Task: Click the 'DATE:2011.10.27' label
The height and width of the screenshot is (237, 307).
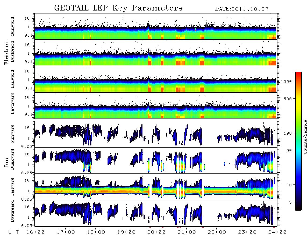Action: pos(242,9)
